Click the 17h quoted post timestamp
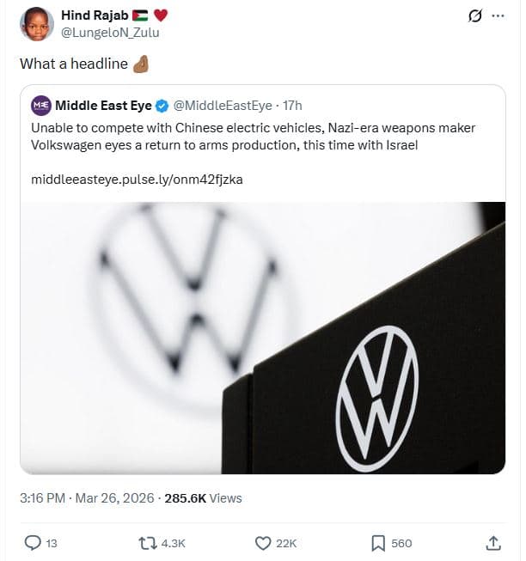Viewport: 526px width, 561px height. tap(293, 106)
